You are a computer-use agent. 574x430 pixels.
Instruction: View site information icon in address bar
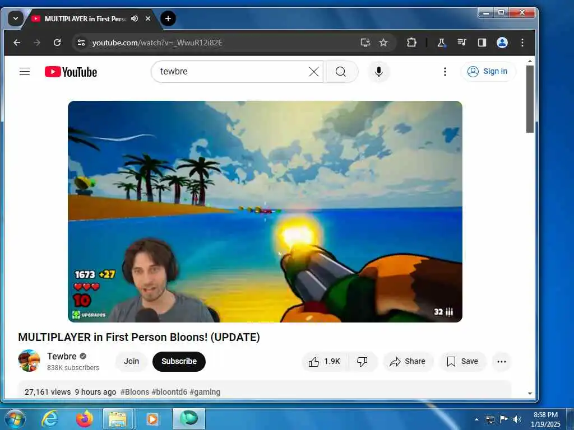[x=81, y=43]
